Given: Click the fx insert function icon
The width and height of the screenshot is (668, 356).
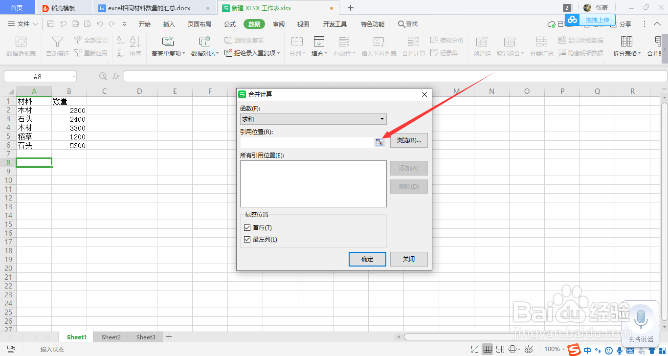Looking at the screenshot, I should [x=116, y=76].
